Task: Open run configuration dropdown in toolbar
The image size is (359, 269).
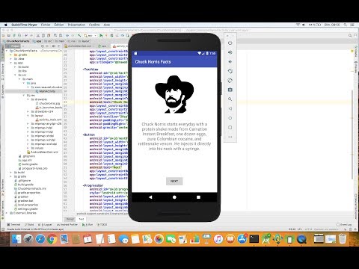Action: (90, 36)
